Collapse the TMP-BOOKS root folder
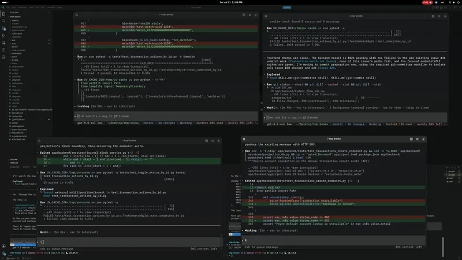Viewport: 462px width, 260px height. pyautogui.click(x=16, y=17)
